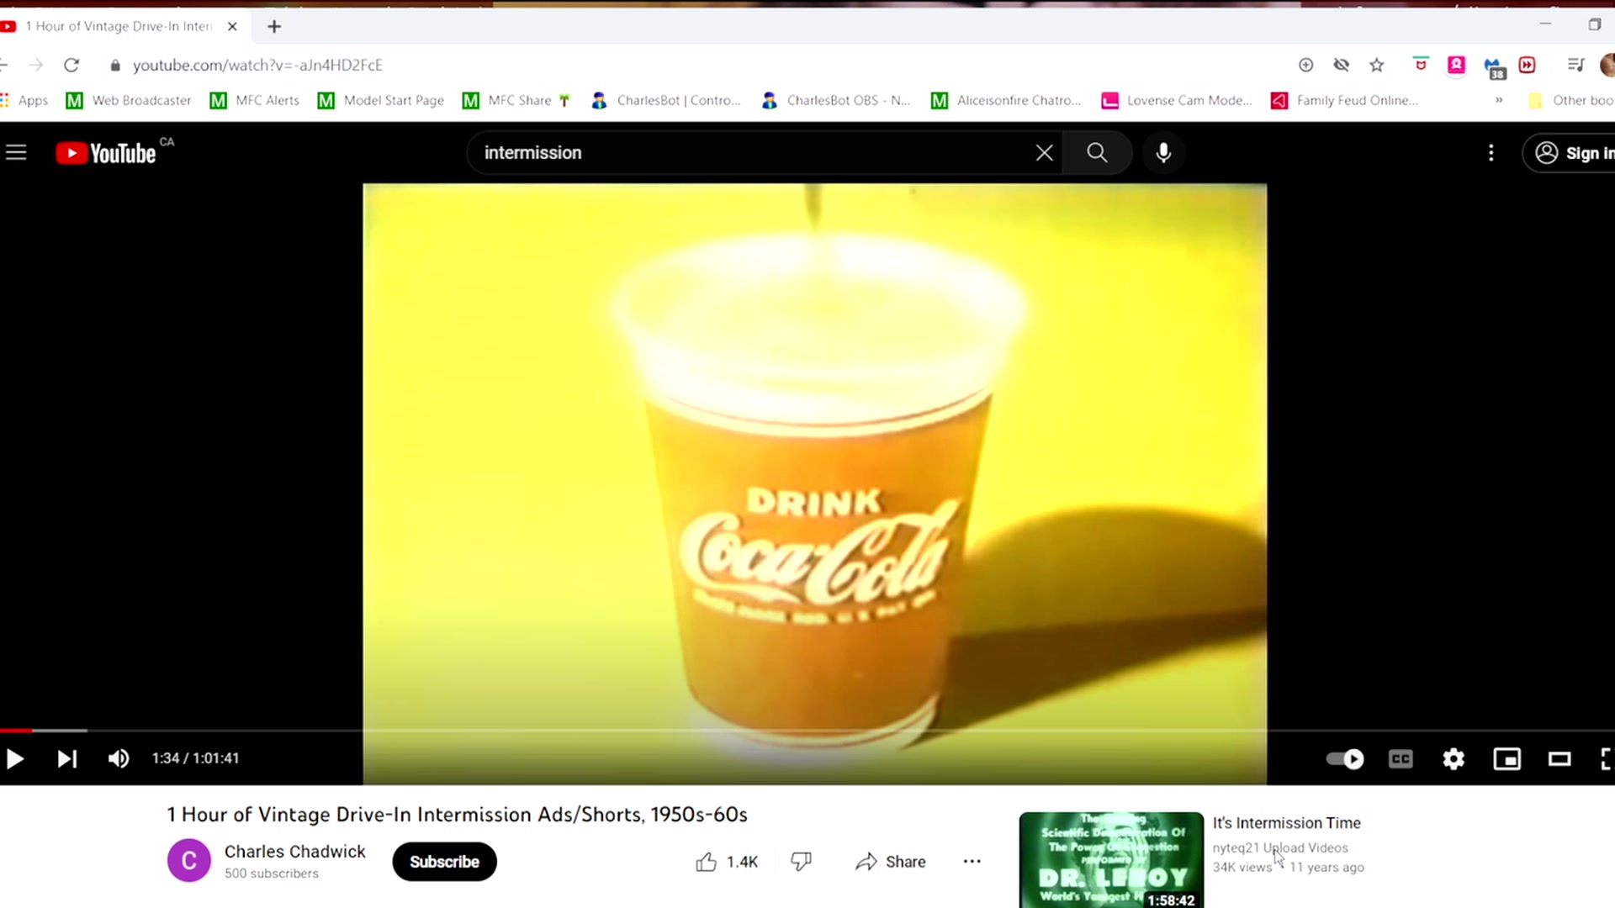The width and height of the screenshot is (1615, 908).
Task: Open the Charles Chadwick channel avatar
Action: click(x=189, y=861)
